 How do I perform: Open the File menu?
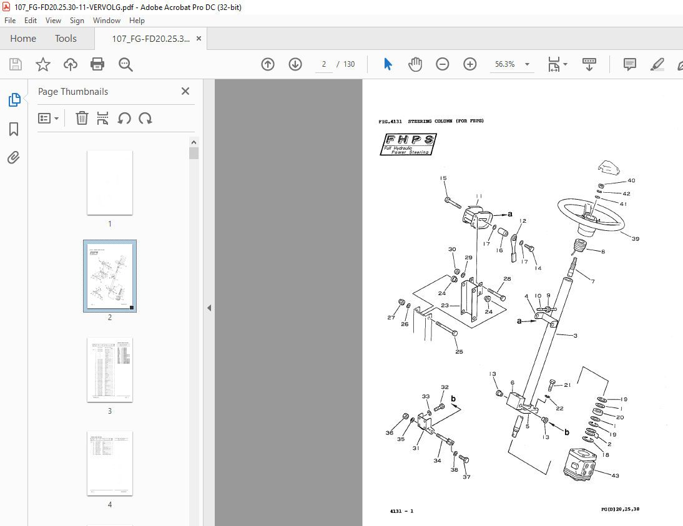pos(9,21)
